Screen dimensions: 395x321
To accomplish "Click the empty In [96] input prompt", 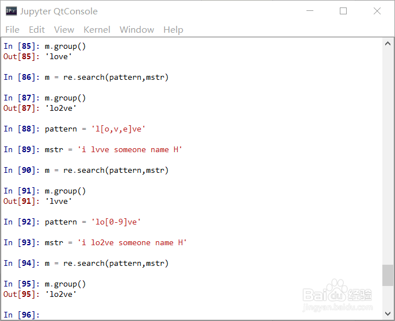I will point(22,315).
